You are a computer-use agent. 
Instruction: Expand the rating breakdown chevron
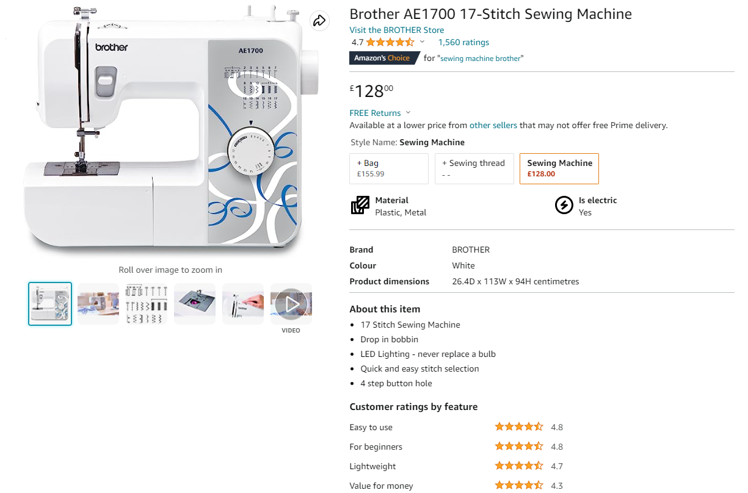tap(422, 42)
